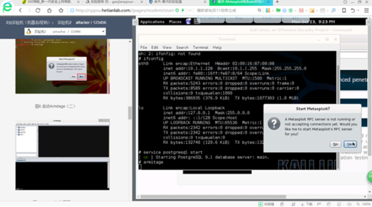Open the 实验机2 attacker machine dropdown
The width and height of the screenshot is (372, 207).
(x=65, y=31)
